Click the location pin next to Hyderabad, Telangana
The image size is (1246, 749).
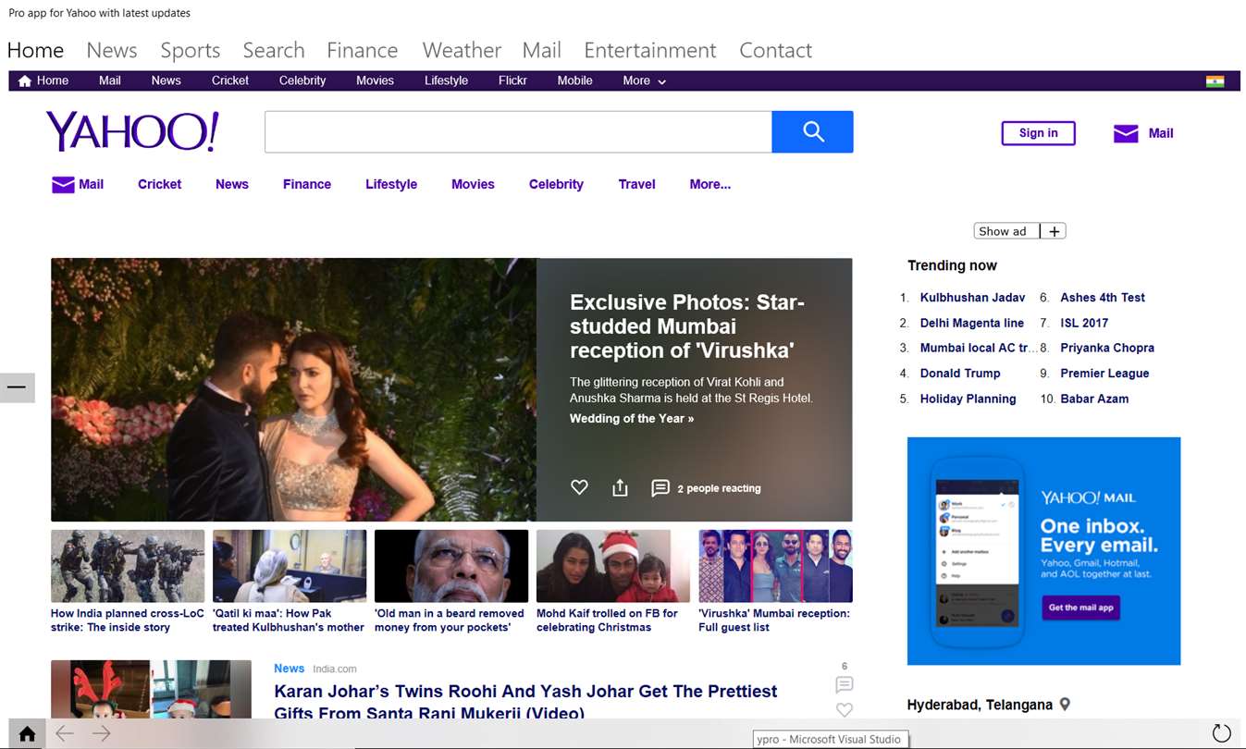tap(1065, 705)
